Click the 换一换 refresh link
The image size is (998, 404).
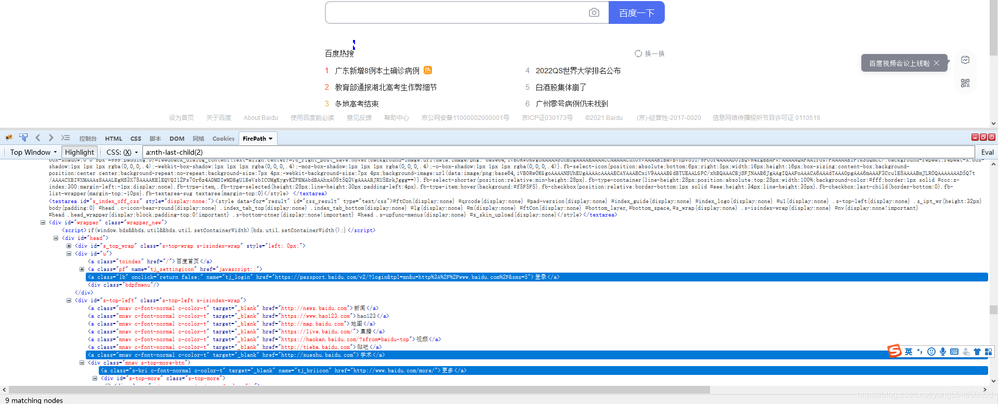654,53
